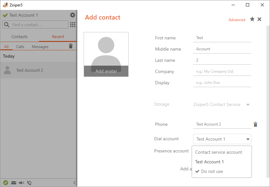Open the Storage dropdown arrow
270x187 pixels.
(248, 105)
